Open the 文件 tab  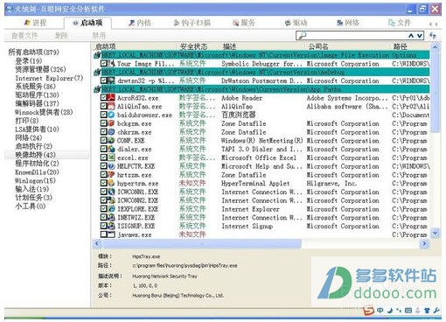click(x=400, y=23)
